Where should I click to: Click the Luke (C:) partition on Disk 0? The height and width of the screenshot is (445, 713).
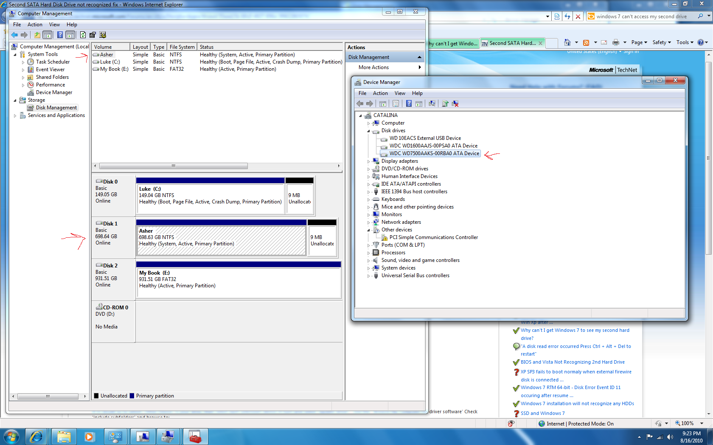[x=210, y=195]
